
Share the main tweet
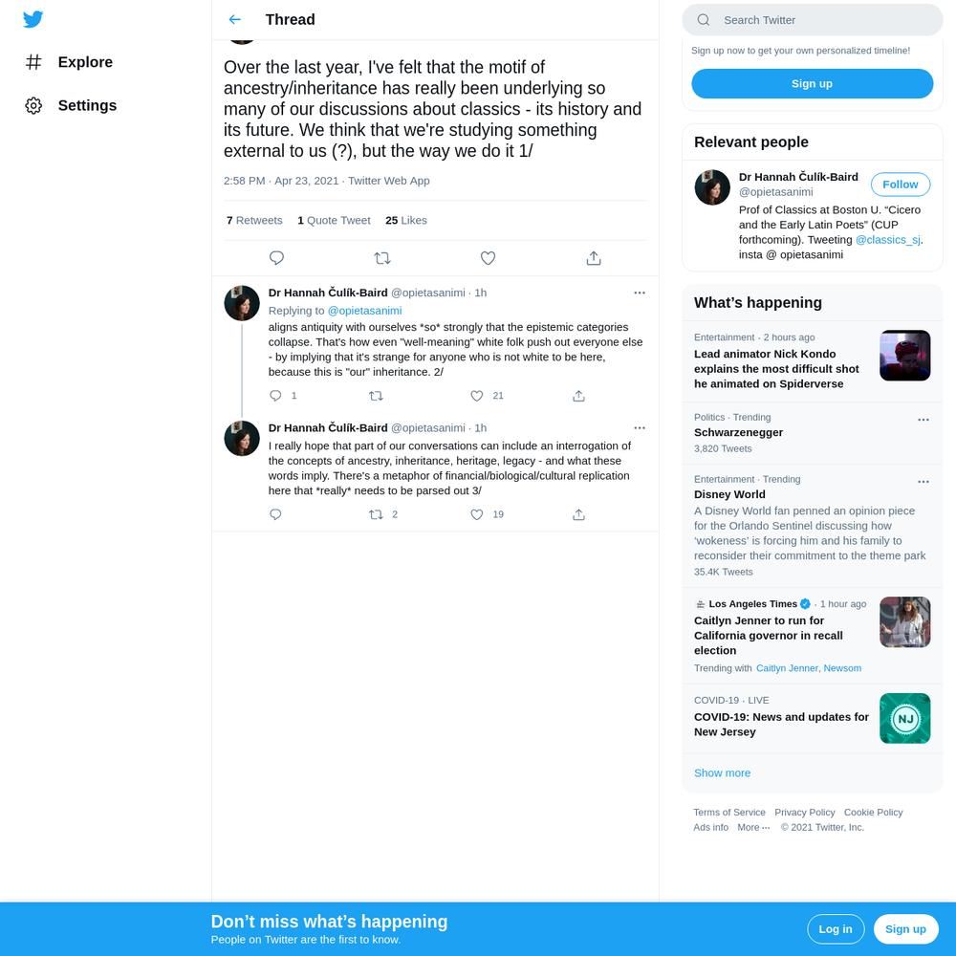tap(594, 258)
